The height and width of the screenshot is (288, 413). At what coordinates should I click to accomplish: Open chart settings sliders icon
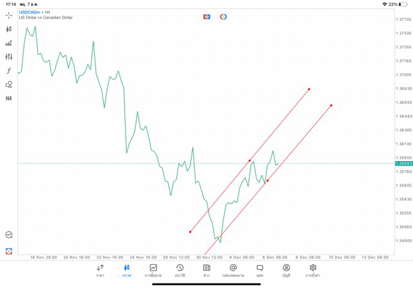pos(9,57)
